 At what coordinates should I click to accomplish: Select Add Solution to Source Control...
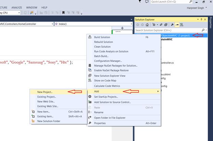coord(124,102)
